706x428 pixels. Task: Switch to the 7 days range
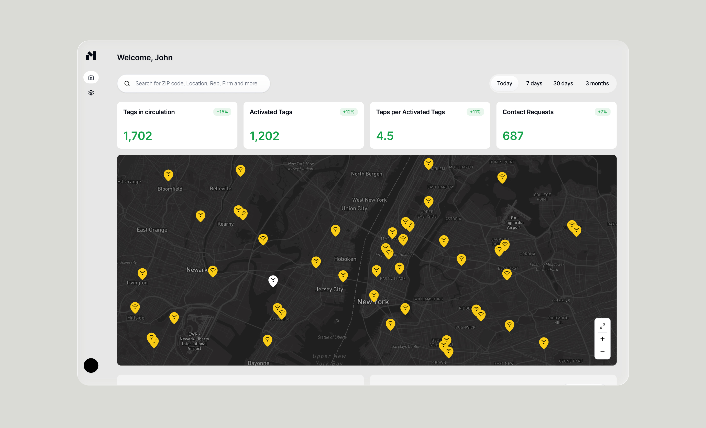tap(534, 83)
